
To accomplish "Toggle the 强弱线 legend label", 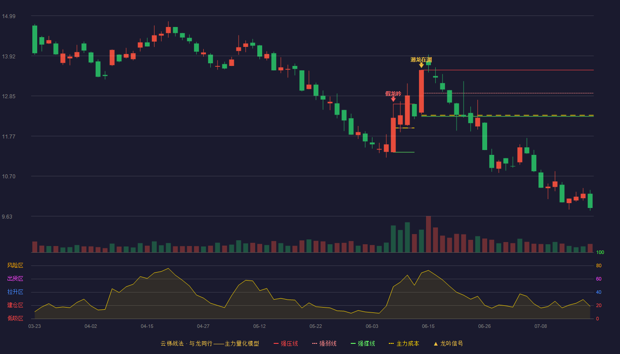I will [328, 343].
